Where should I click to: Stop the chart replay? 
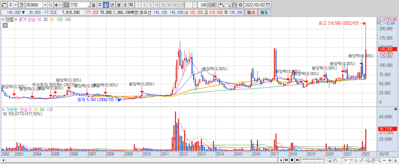(292, 160)
